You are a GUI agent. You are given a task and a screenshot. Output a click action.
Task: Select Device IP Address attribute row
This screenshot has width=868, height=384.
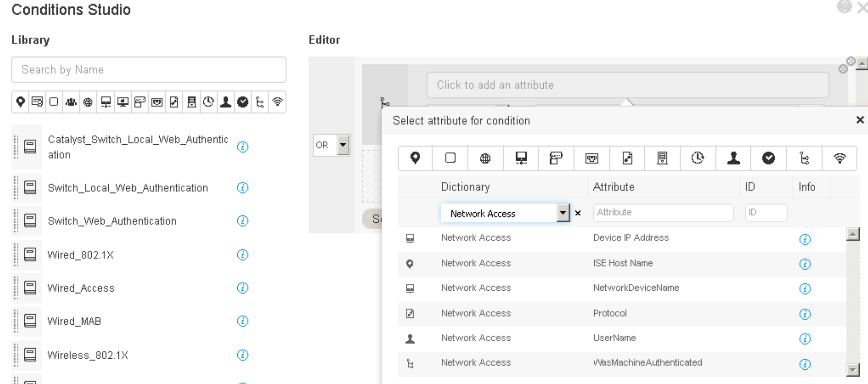coord(621,238)
